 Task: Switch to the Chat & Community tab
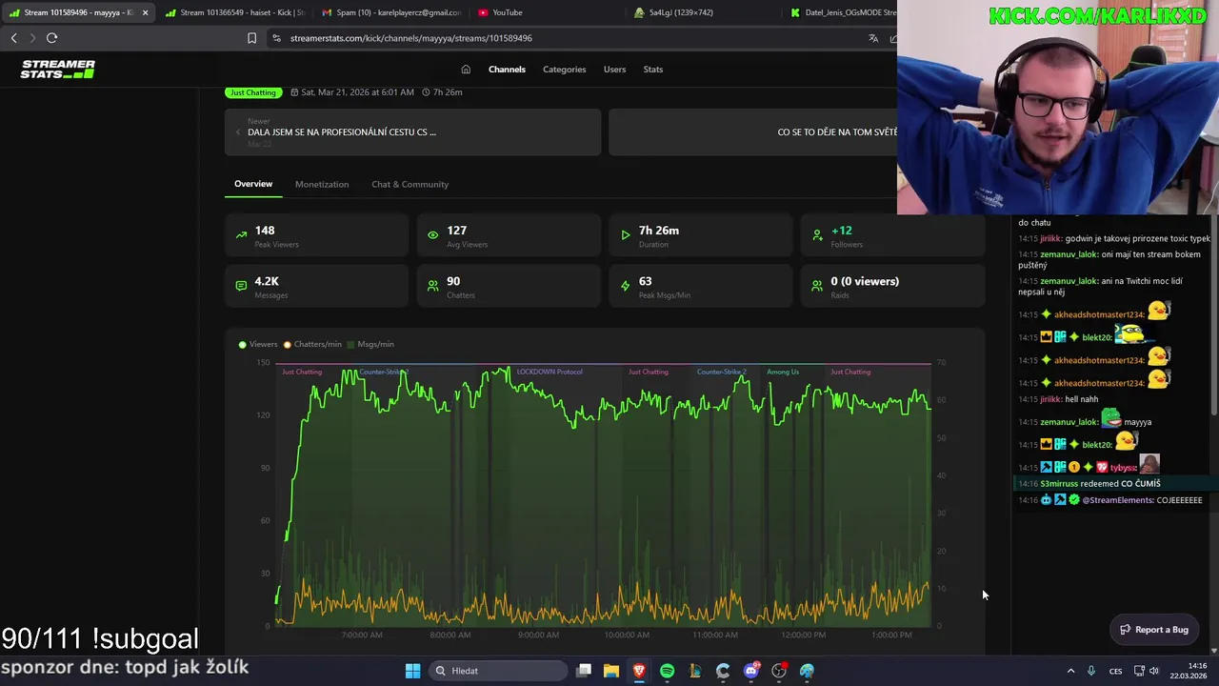tap(410, 184)
